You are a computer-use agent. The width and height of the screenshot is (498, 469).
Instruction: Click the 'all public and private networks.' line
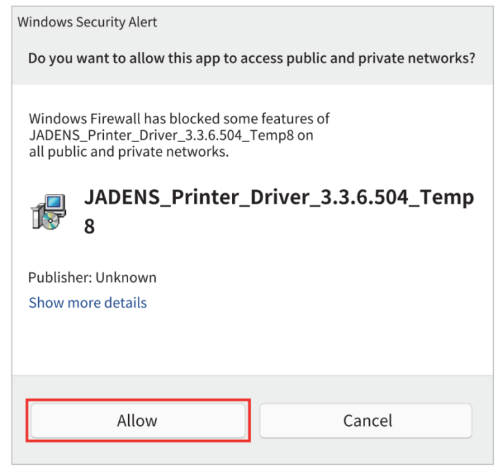pyautogui.click(x=129, y=152)
